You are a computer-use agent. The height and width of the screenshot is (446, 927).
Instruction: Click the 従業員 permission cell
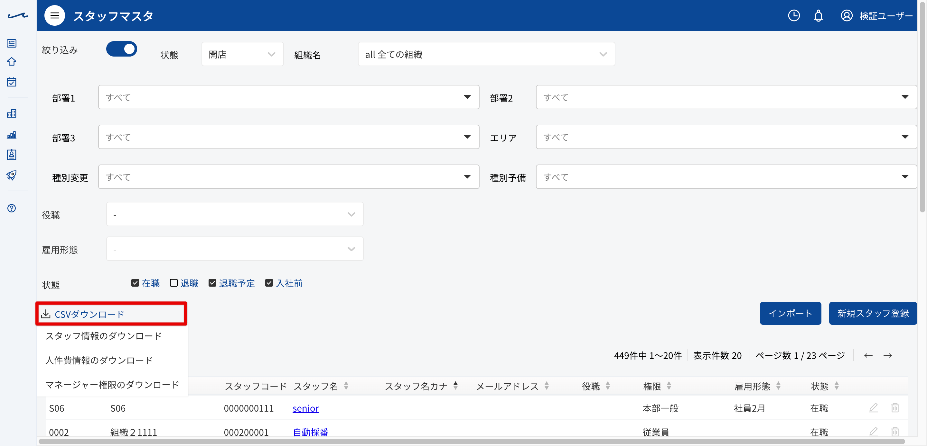tap(656, 432)
